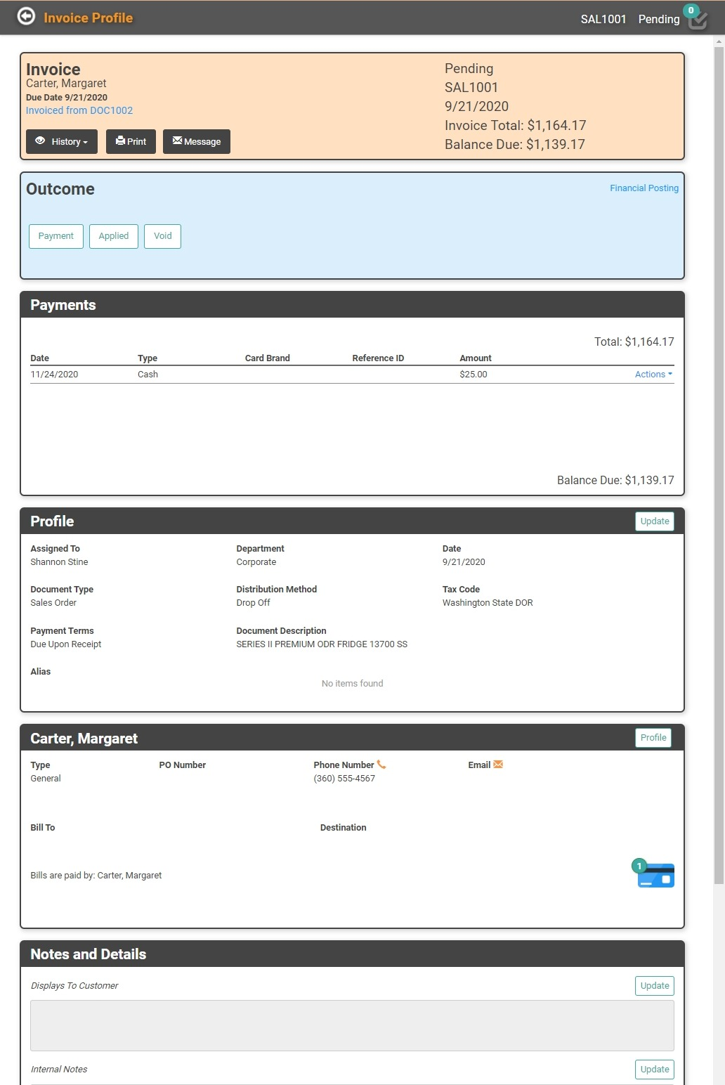Click the Message button
Viewport: 725px width, 1085px height.
[197, 141]
